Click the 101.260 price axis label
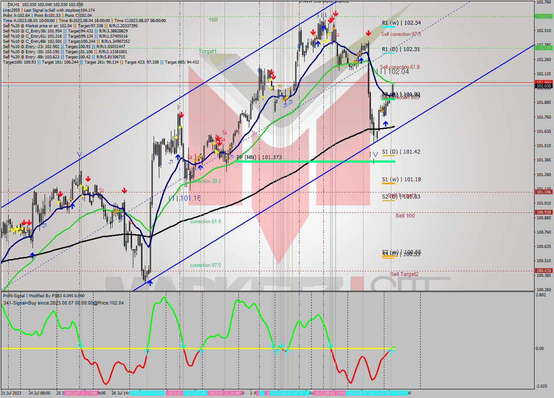 (x=544, y=174)
